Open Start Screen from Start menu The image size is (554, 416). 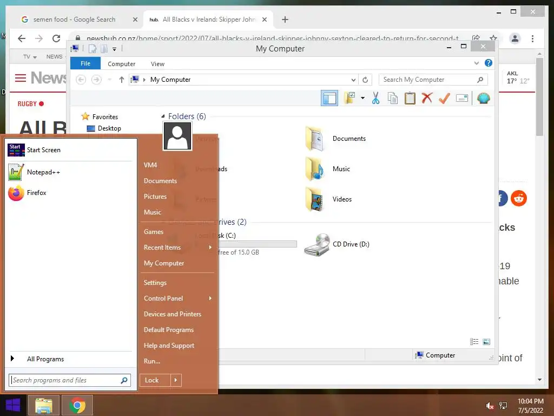(70, 150)
